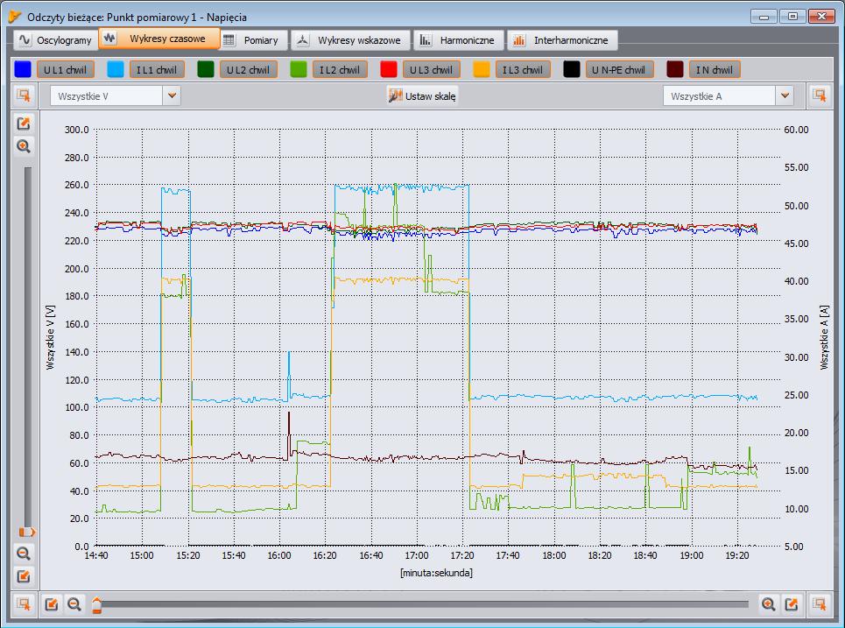Zoom in vertically using the left-side plus magnifier
Image resolution: width=845 pixels, height=628 pixels.
click(23, 146)
